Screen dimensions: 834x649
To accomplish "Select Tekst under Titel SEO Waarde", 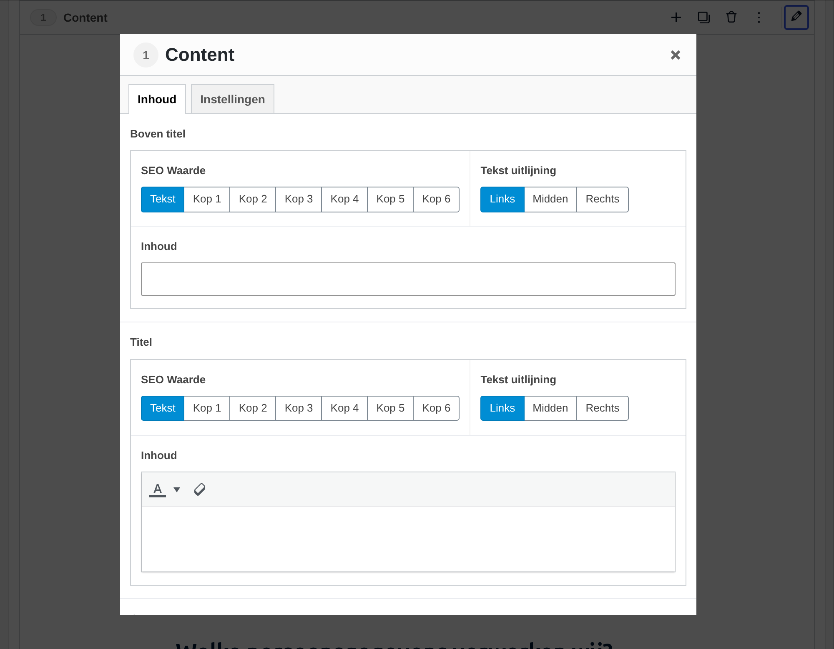I will [163, 408].
